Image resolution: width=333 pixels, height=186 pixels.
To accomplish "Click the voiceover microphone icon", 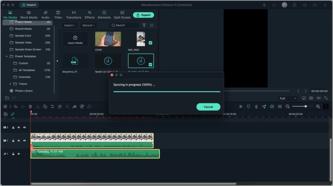I will point(256,106).
